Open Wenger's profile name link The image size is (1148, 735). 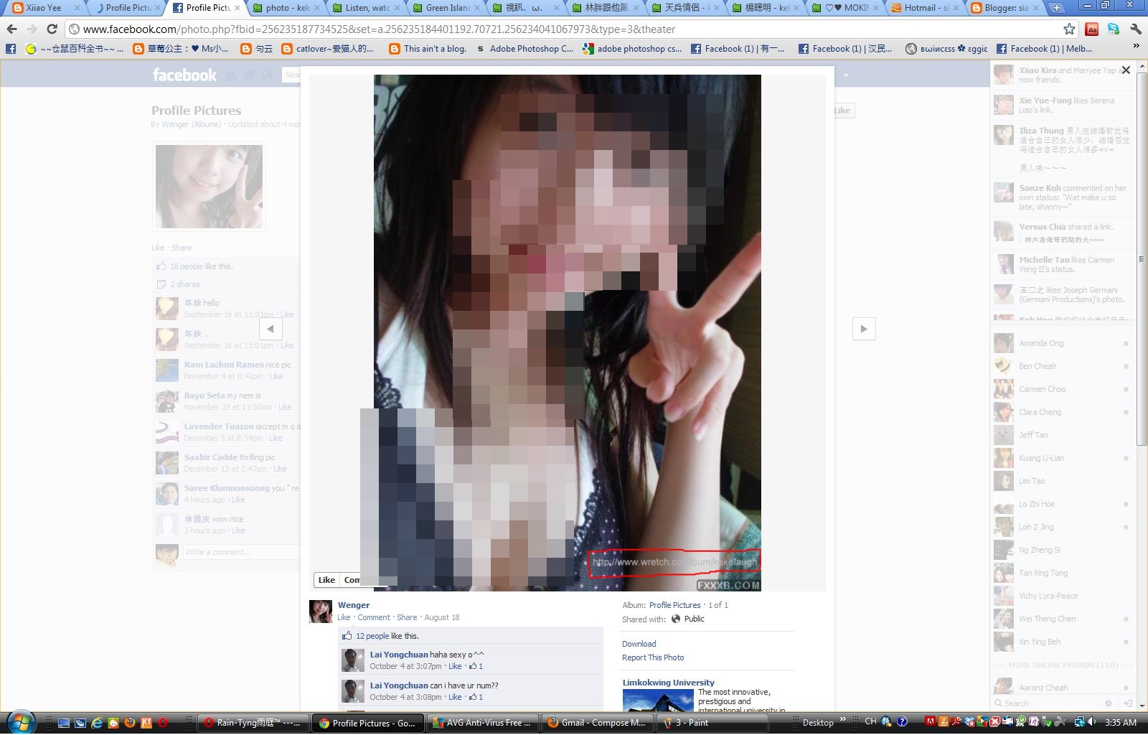pos(354,605)
